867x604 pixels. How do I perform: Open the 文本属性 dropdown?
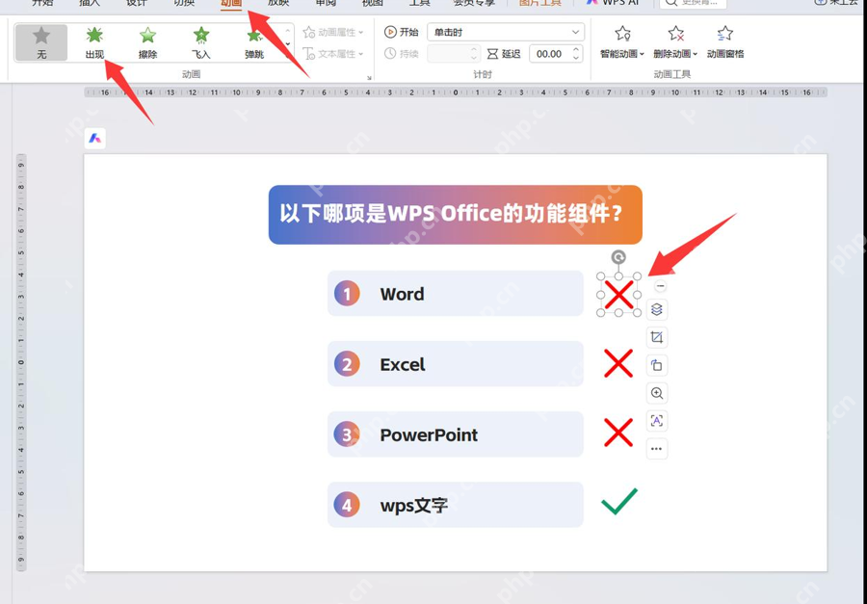click(x=333, y=54)
